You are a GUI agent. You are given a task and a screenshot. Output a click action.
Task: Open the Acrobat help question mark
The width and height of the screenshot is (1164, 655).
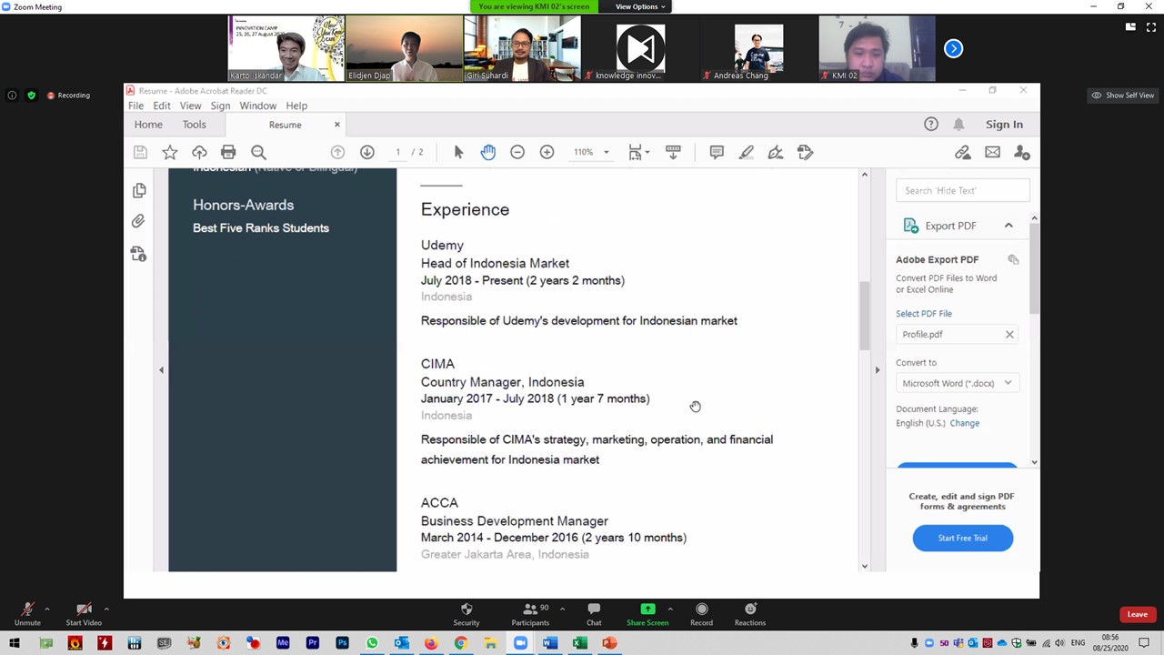click(931, 124)
